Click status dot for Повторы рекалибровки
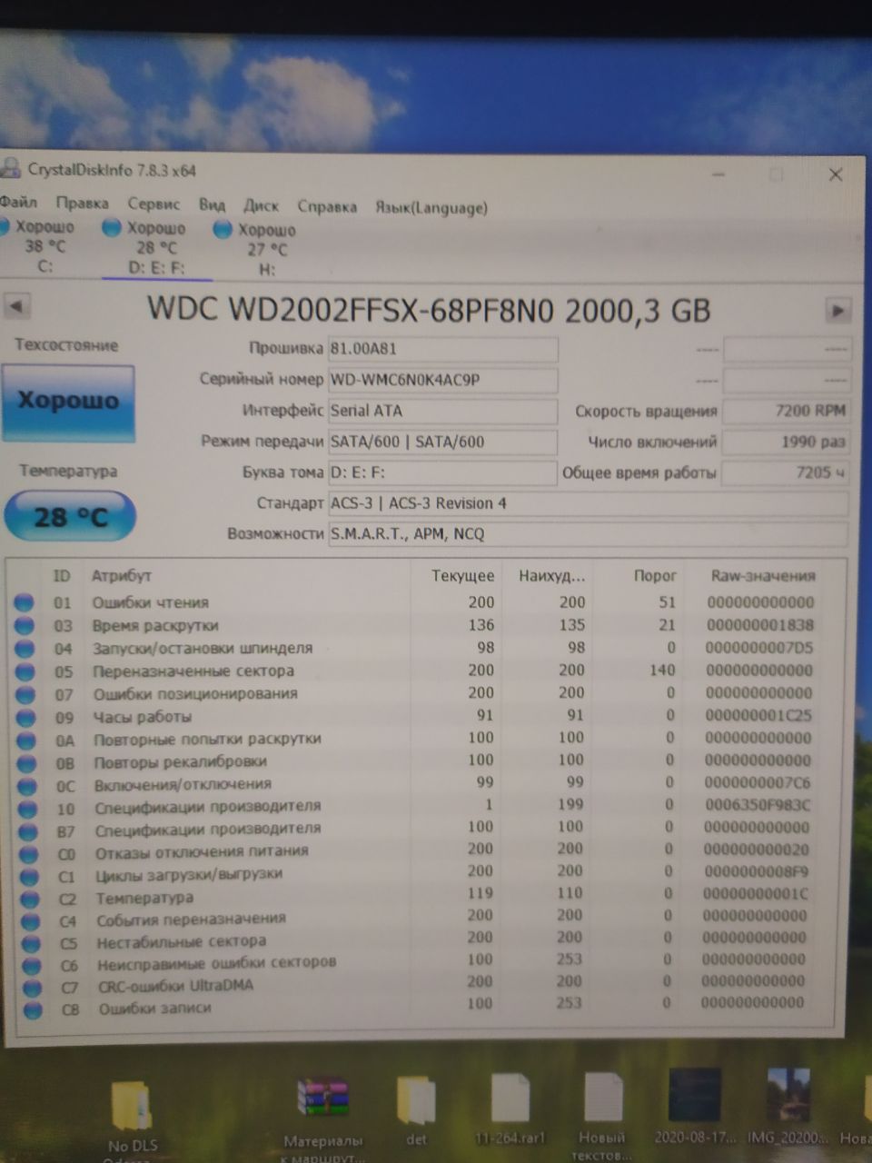This screenshot has width=872, height=1163. (26, 763)
